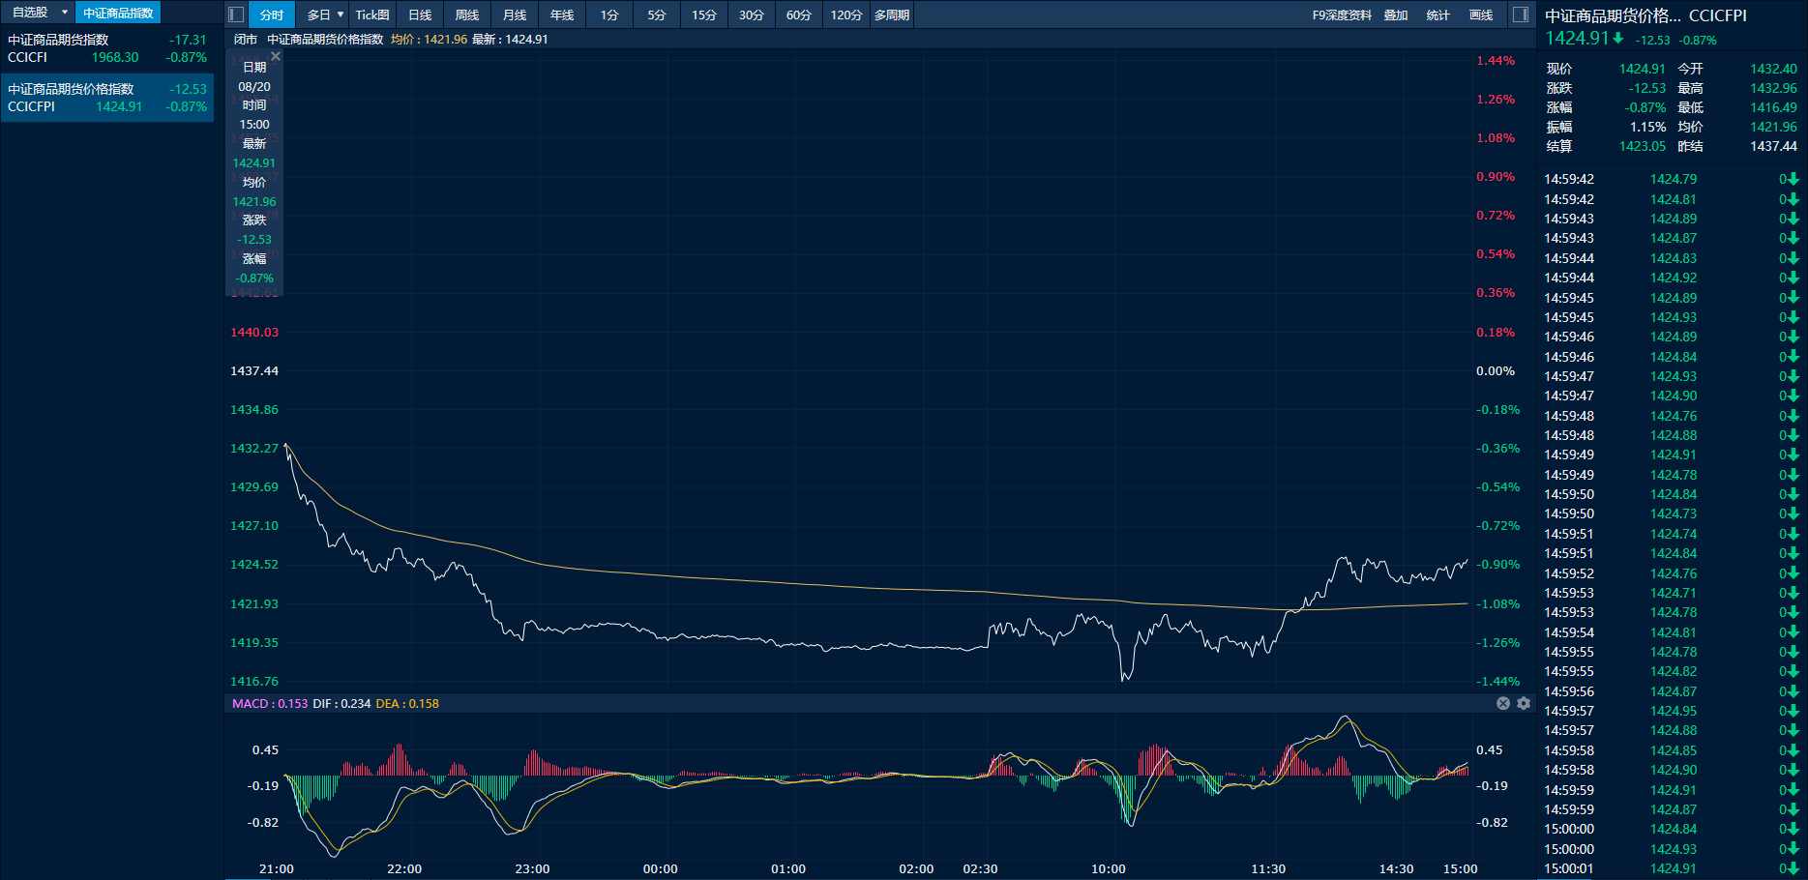Select the CCICFI 中证商品期货指数 row
The image size is (1808, 880).
pyautogui.click(x=107, y=48)
